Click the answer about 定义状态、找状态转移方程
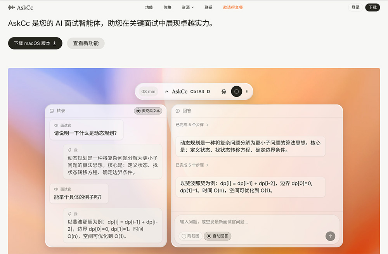This screenshot has width=388, height=254. [x=250, y=146]
